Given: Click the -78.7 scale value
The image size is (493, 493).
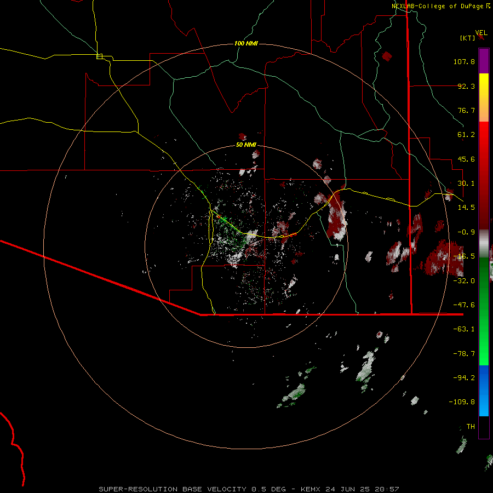Looking at the screenshot, I should pos(464,354).
